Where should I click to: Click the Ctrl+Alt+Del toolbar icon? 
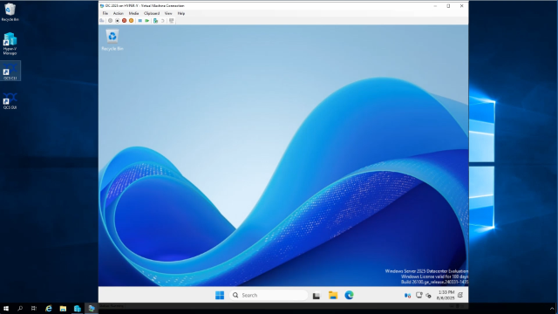pyautogui.click(x=102, y=21)
